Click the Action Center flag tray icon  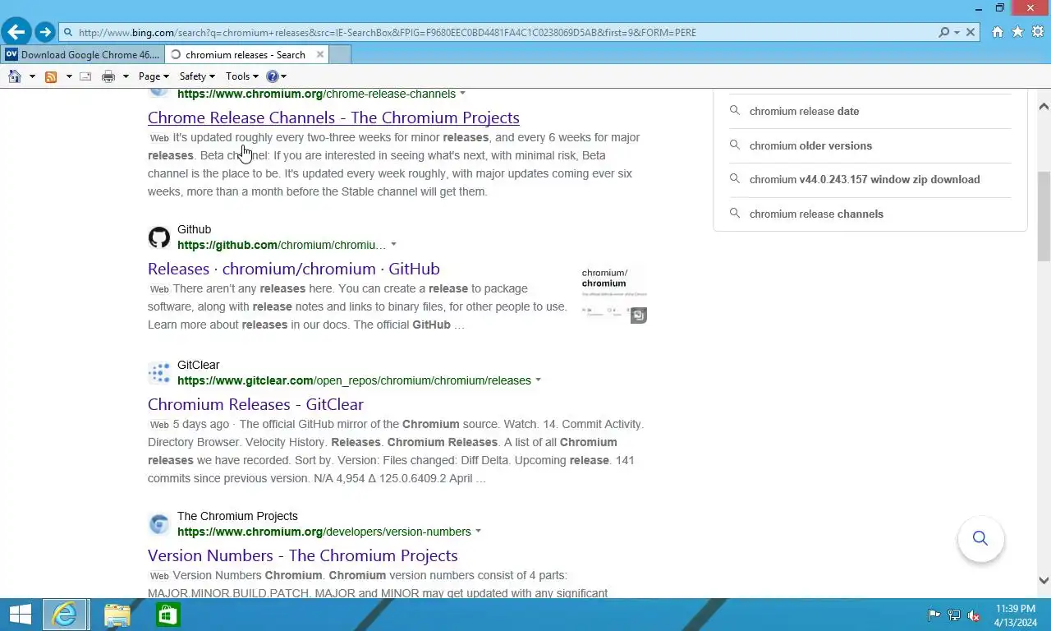tap(934, 615)
